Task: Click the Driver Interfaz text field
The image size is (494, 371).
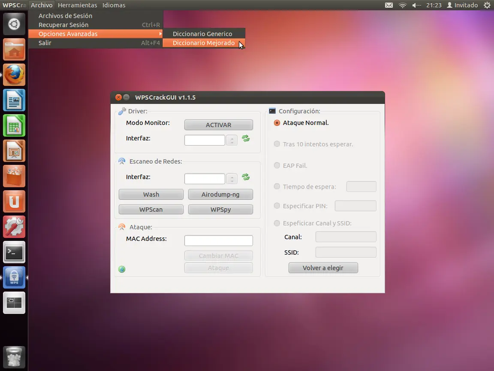Action: click(205, 140)
